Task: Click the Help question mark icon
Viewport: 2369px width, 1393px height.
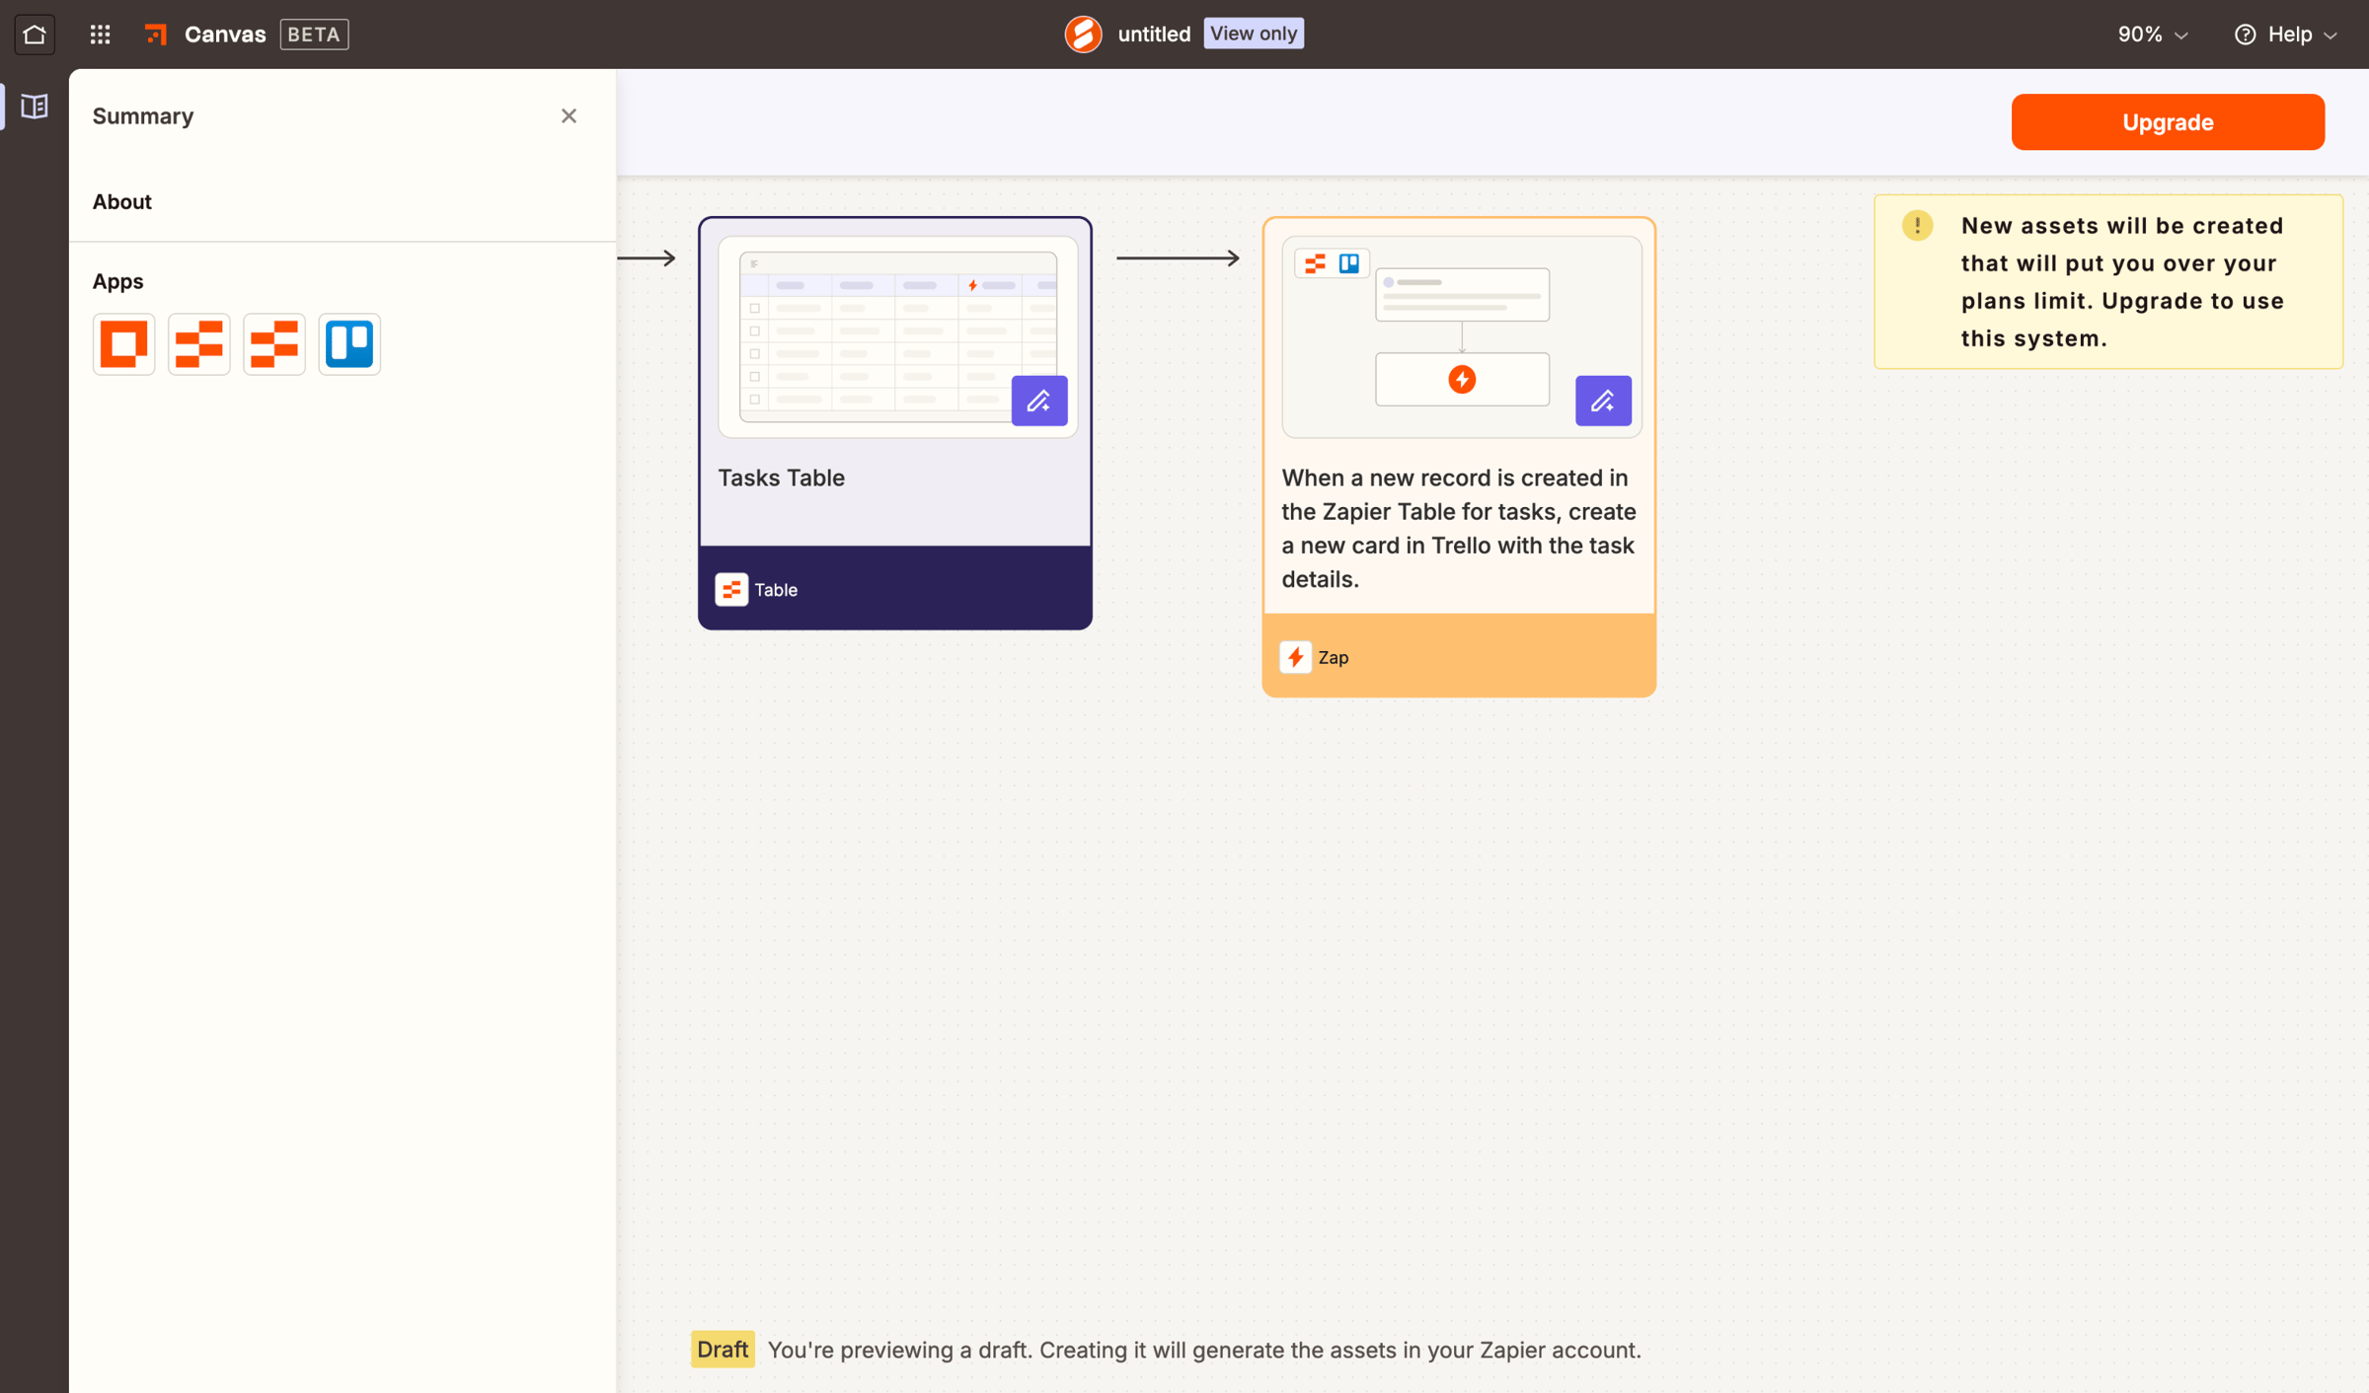Action: tap(2245, 35)
